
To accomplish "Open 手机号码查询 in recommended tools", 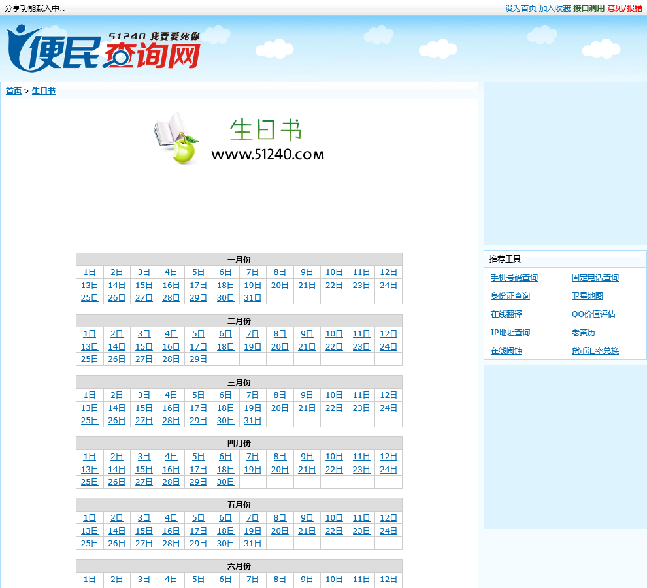I will pos(514,278).
